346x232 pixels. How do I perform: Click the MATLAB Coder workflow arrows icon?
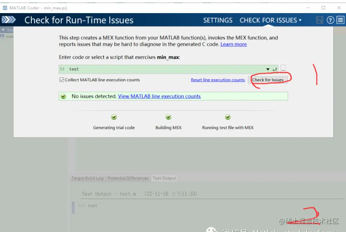(x=9, y=20)
